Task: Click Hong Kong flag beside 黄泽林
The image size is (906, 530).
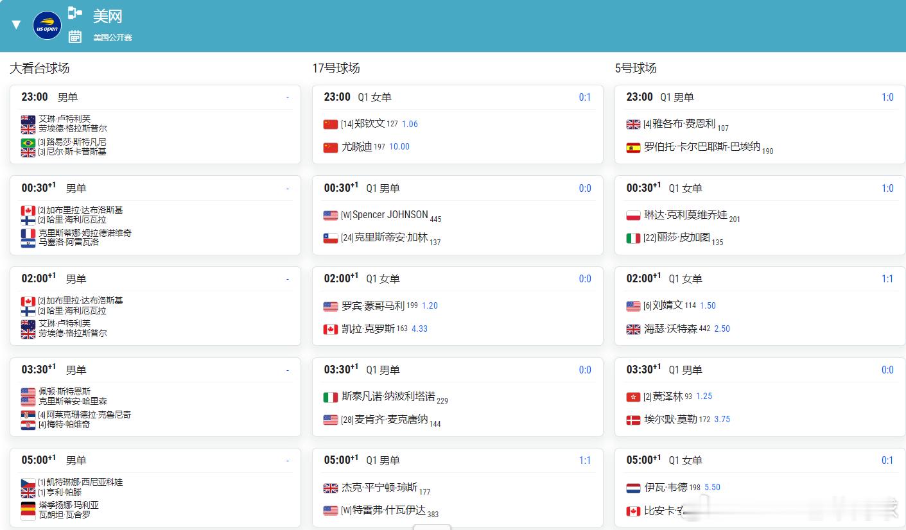Action: click(633, 397)
